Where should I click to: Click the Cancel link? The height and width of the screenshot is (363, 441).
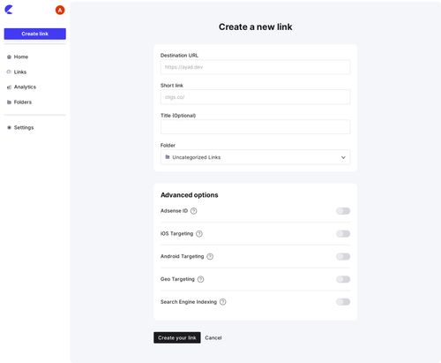coord(213,337)
